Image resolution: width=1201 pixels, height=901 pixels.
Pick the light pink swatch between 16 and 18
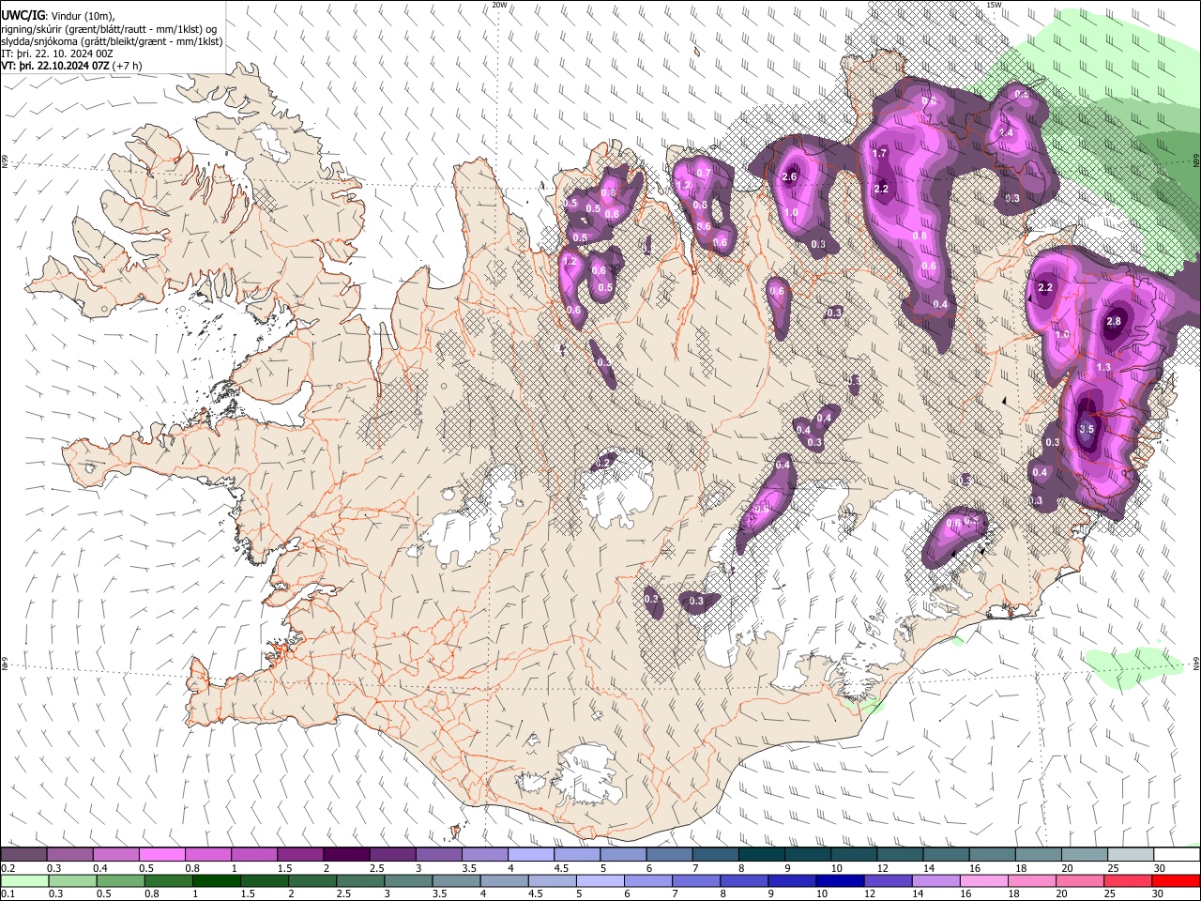tap(983, 880)
